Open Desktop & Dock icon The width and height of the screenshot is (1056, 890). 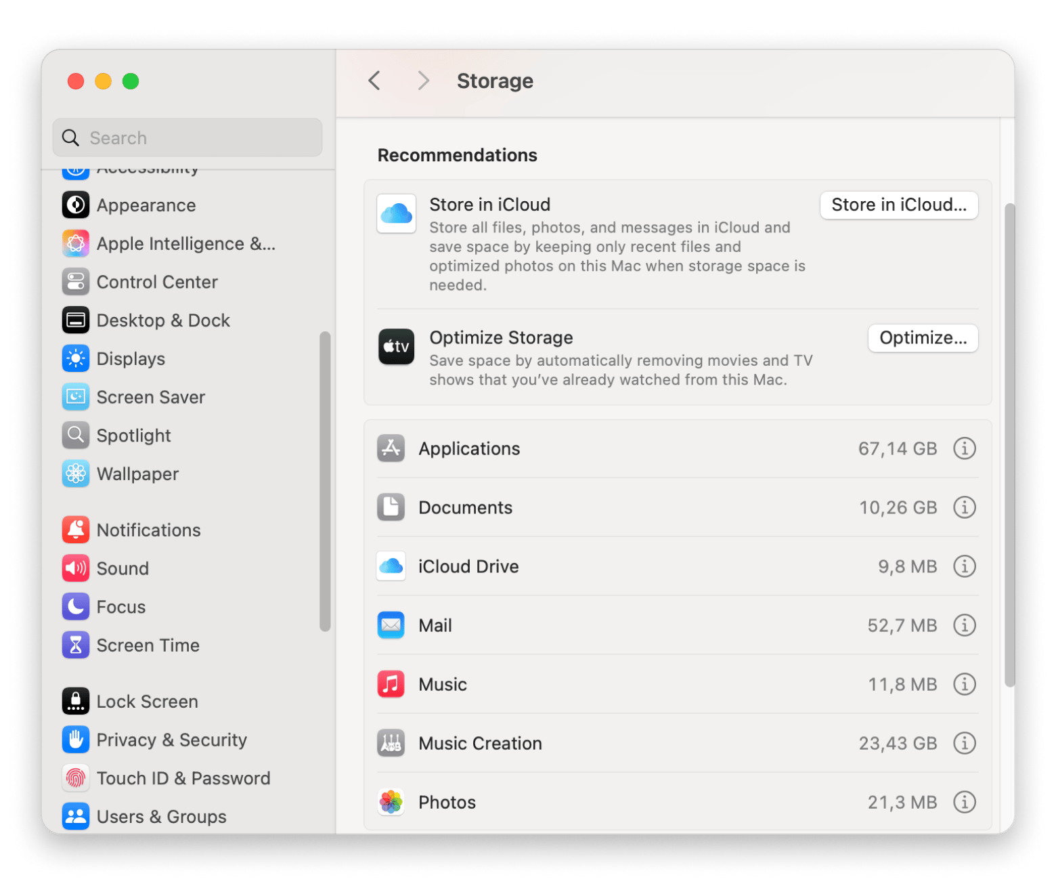(76, 320)
